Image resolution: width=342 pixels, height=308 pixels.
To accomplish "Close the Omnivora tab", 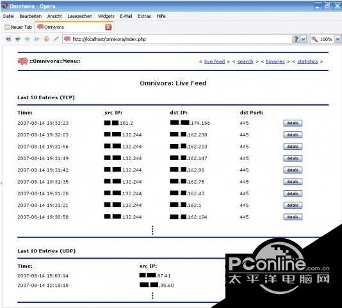I will click(108, 27).
